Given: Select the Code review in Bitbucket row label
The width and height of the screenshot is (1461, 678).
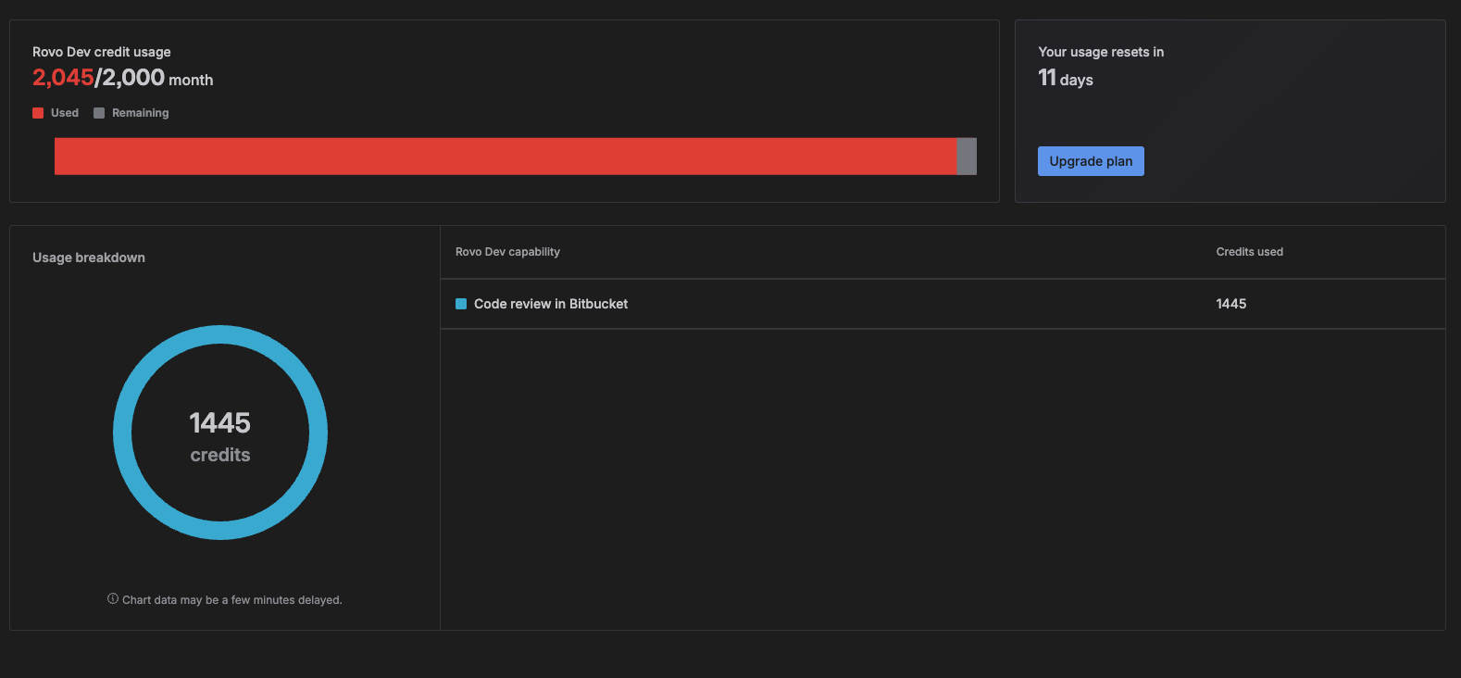Looking at the screenshot, I should (x=551, y=304).
